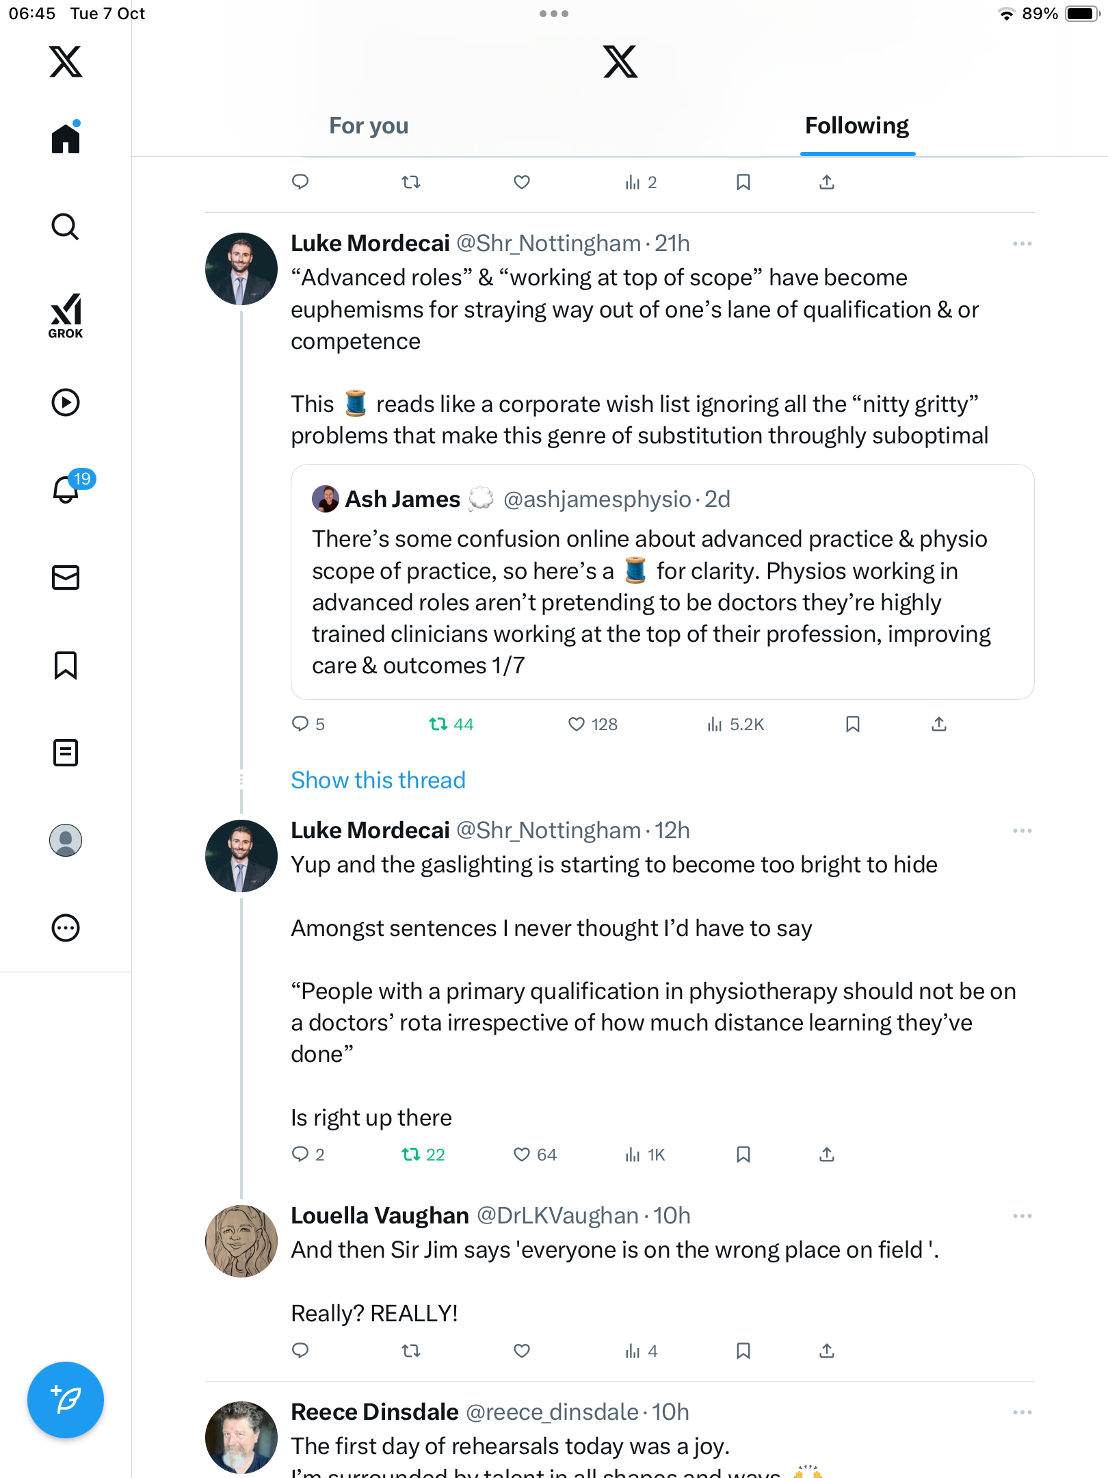Open Bookmarks in the left sidebar

66,665
